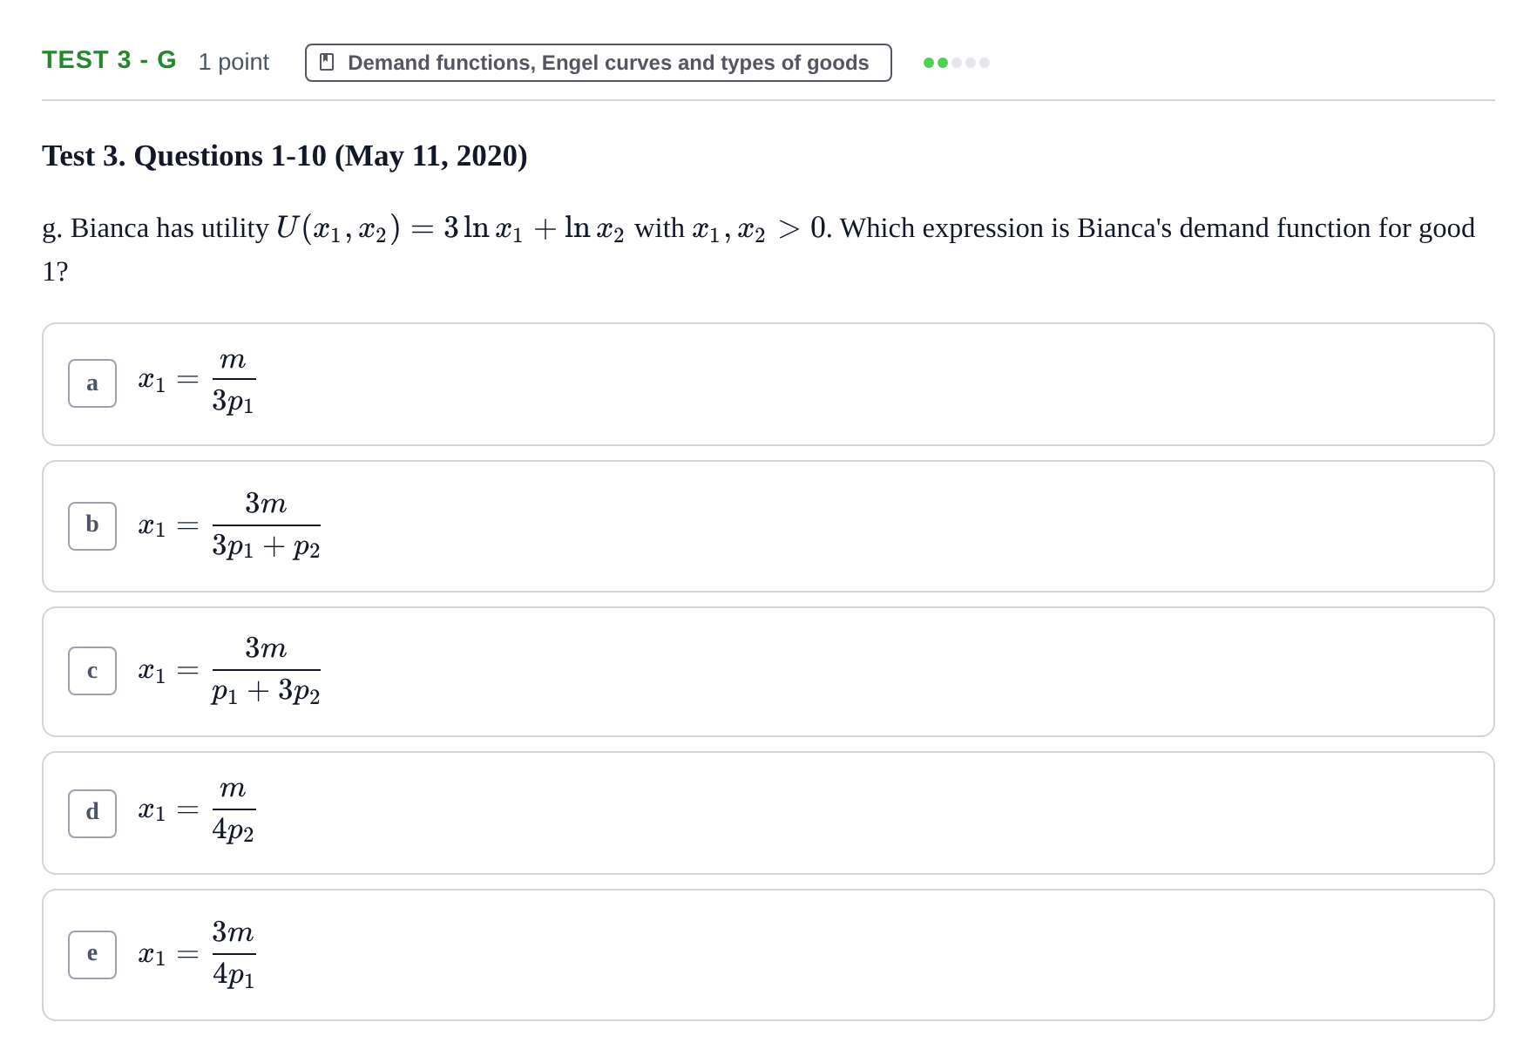Click the formula x1 = m/3p1
Viewport: 1537px width, 1063px height.
(x=197, y=383)
